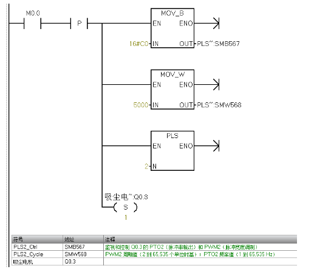Image resolution: width=314 pixels, height=272 pixels.
Task: Click the PLS N input value 2
Action: point(146,166)
